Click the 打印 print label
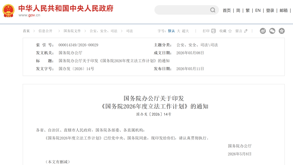293x165 pixels. [x=206, y=31]
